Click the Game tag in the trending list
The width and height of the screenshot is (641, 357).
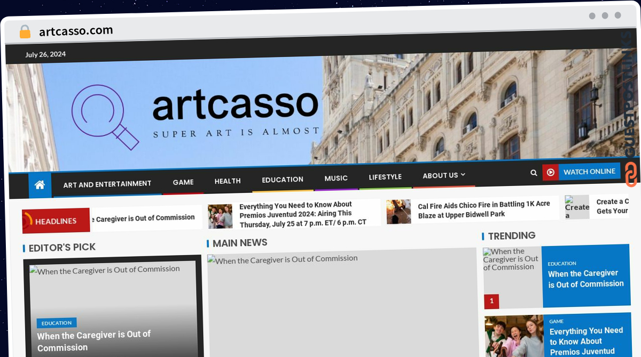pyautogui.click(x=557, y=321)
